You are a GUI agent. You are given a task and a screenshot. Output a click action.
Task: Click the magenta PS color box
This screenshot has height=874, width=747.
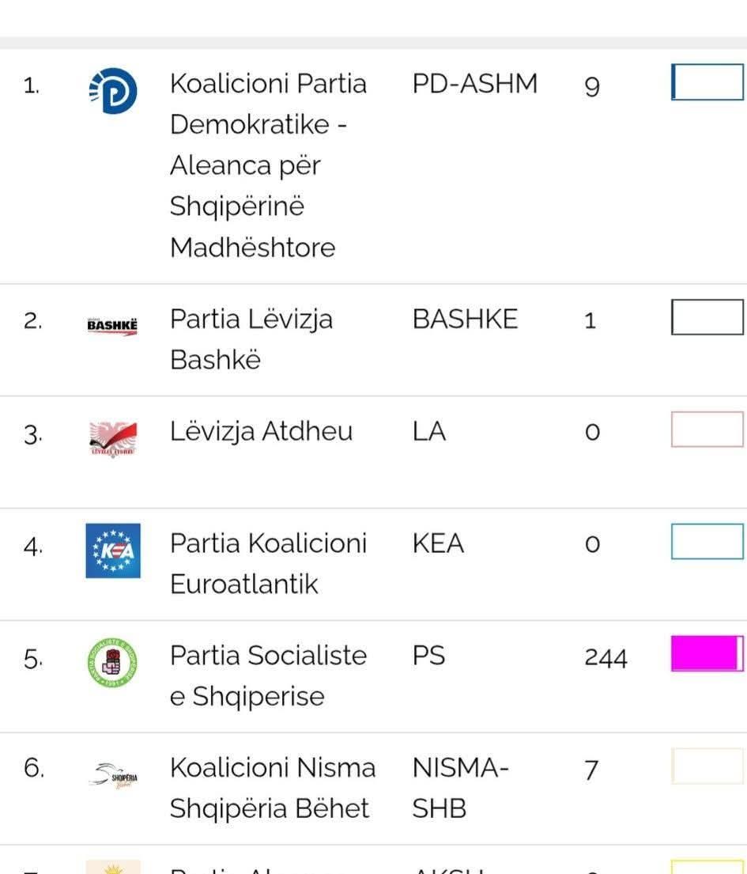tap(707, 654)
